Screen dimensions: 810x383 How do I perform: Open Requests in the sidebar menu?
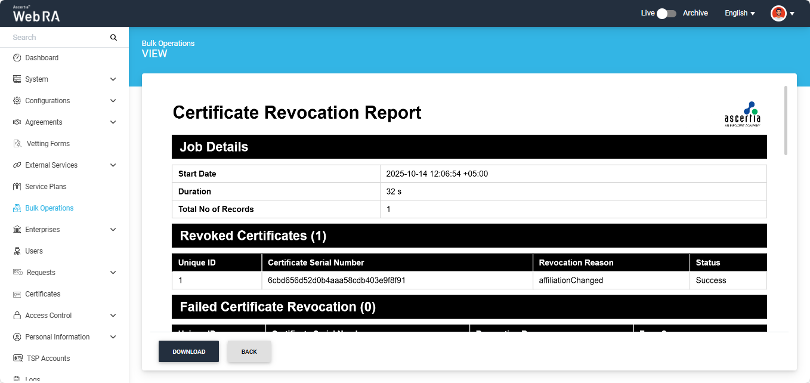[41, 273]
